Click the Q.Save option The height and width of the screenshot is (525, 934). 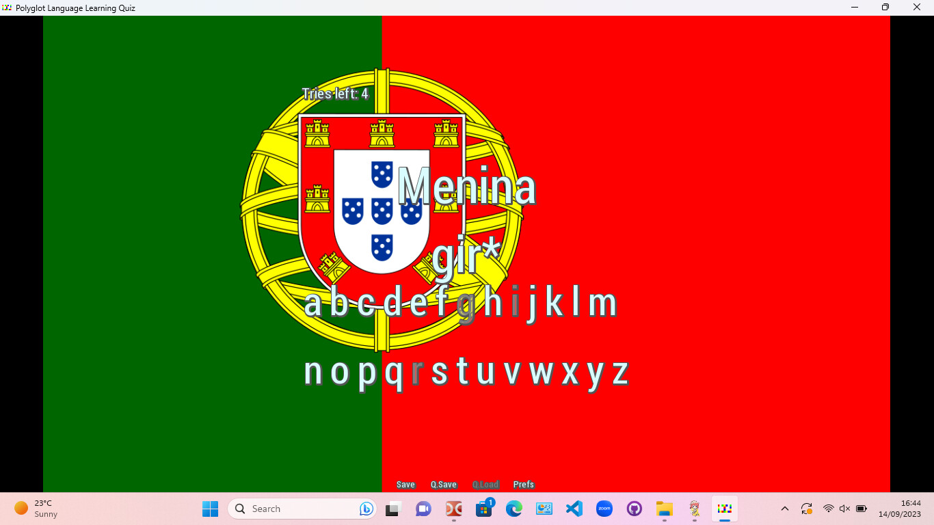tap(444, 484)
